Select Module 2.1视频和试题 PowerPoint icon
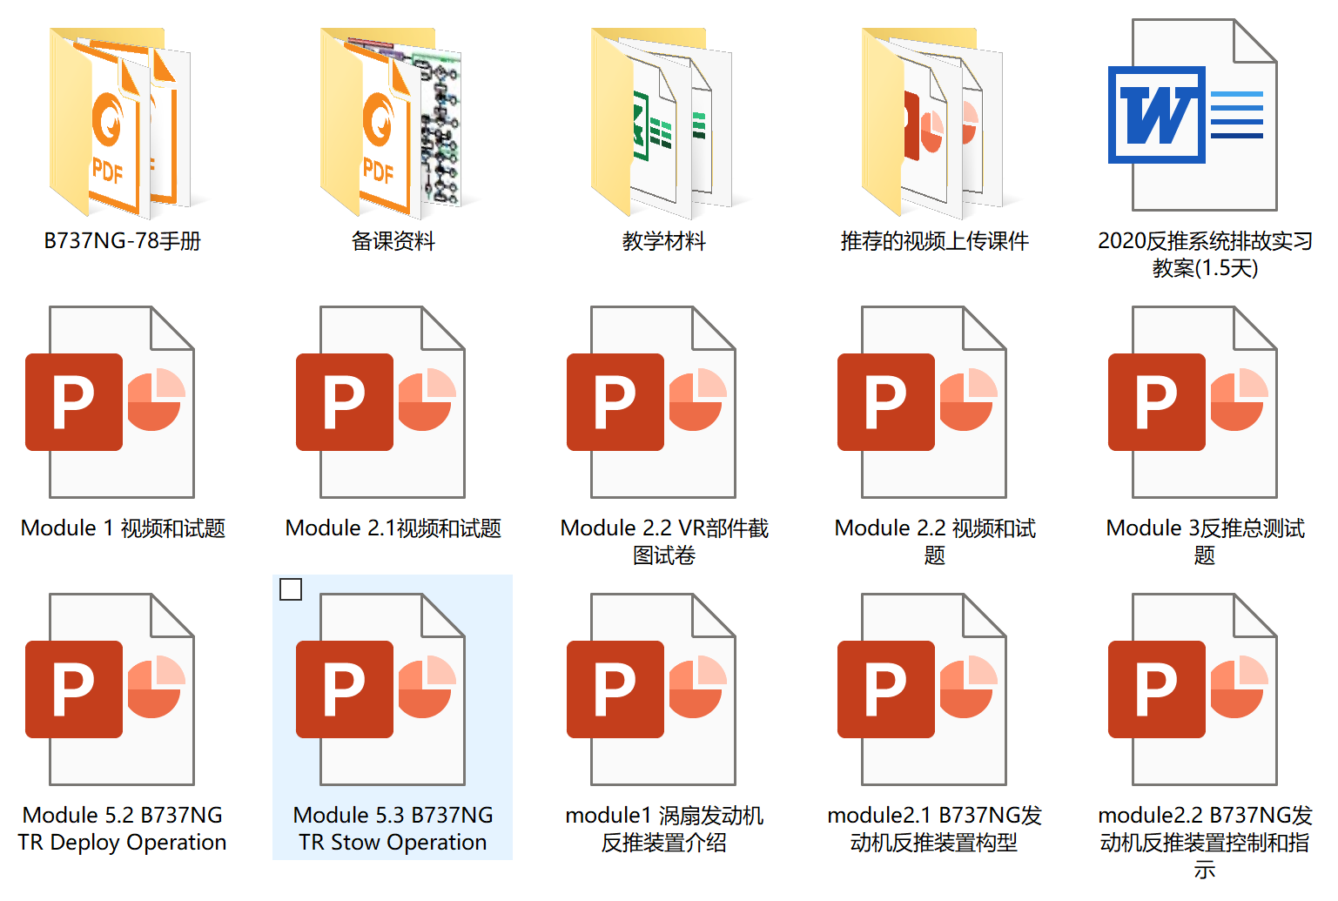The image size is (1338, 901). [x=392, y=402]
